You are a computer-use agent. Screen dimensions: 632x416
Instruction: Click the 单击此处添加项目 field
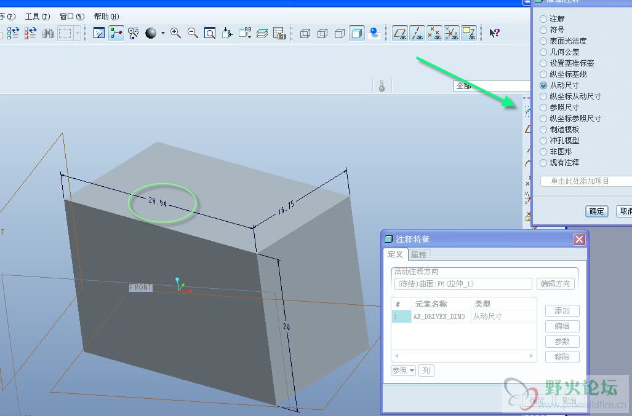(586, 181)
